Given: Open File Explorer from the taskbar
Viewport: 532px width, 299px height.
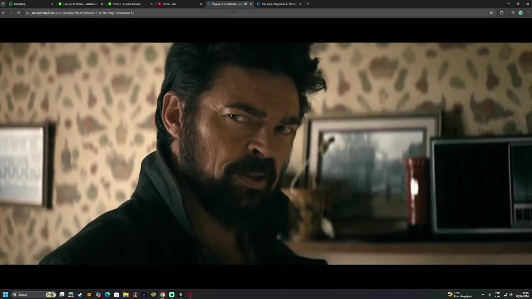Looking at the screenshot, I should click(126, 294).
